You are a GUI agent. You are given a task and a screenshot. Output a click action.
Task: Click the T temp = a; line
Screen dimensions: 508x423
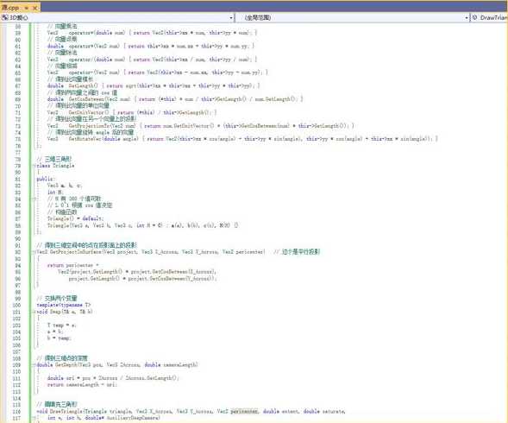61,325
